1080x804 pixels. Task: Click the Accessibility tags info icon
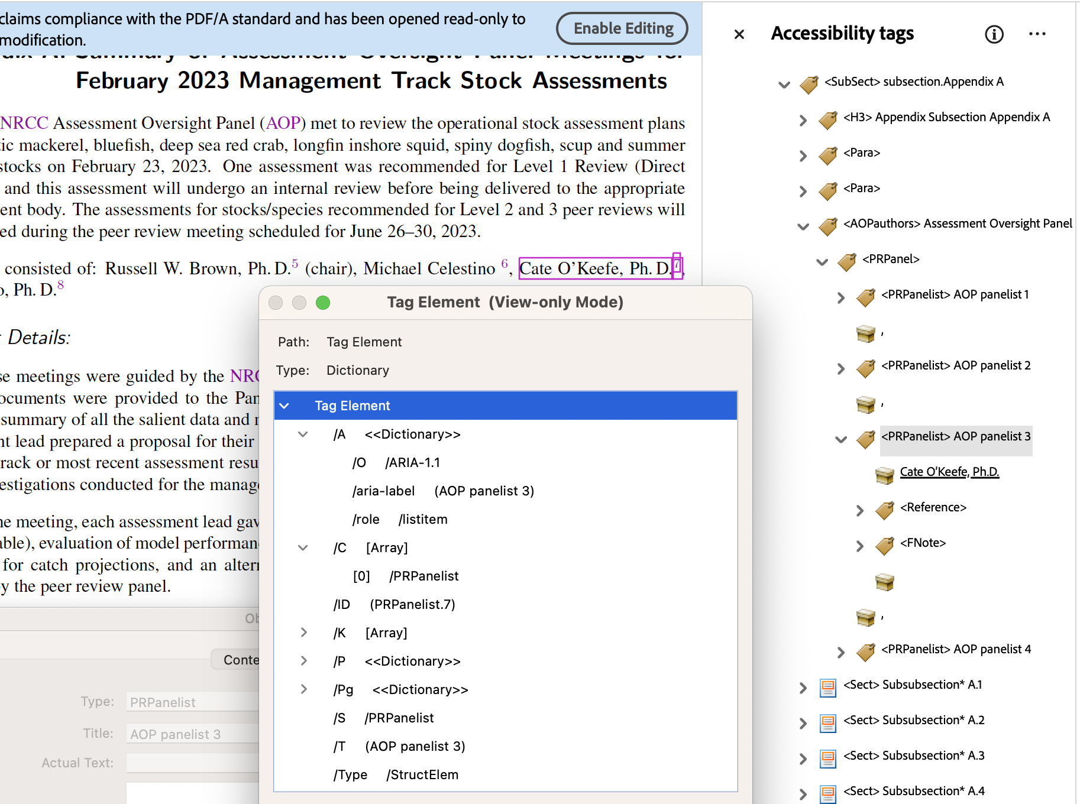click(x=994, y=34)
